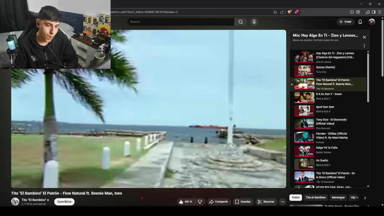Like the video with thumbs up

click(x=185, y=202)
